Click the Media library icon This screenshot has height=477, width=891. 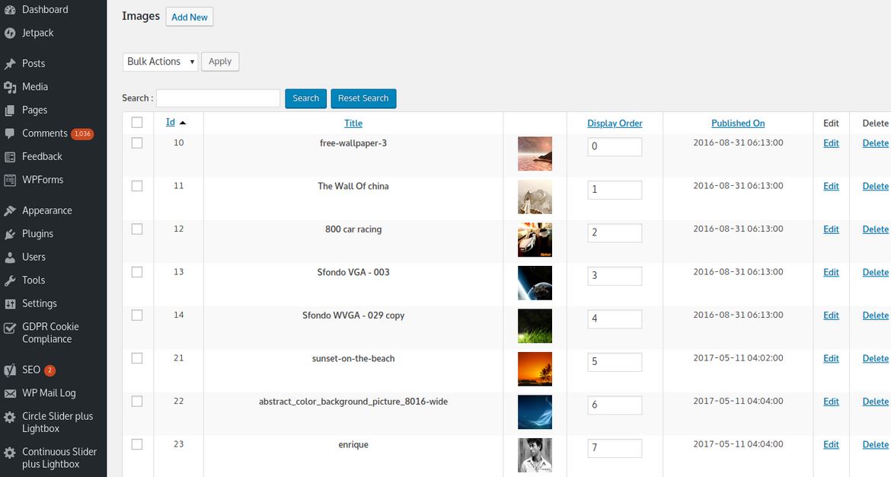(x=10, y=87)
